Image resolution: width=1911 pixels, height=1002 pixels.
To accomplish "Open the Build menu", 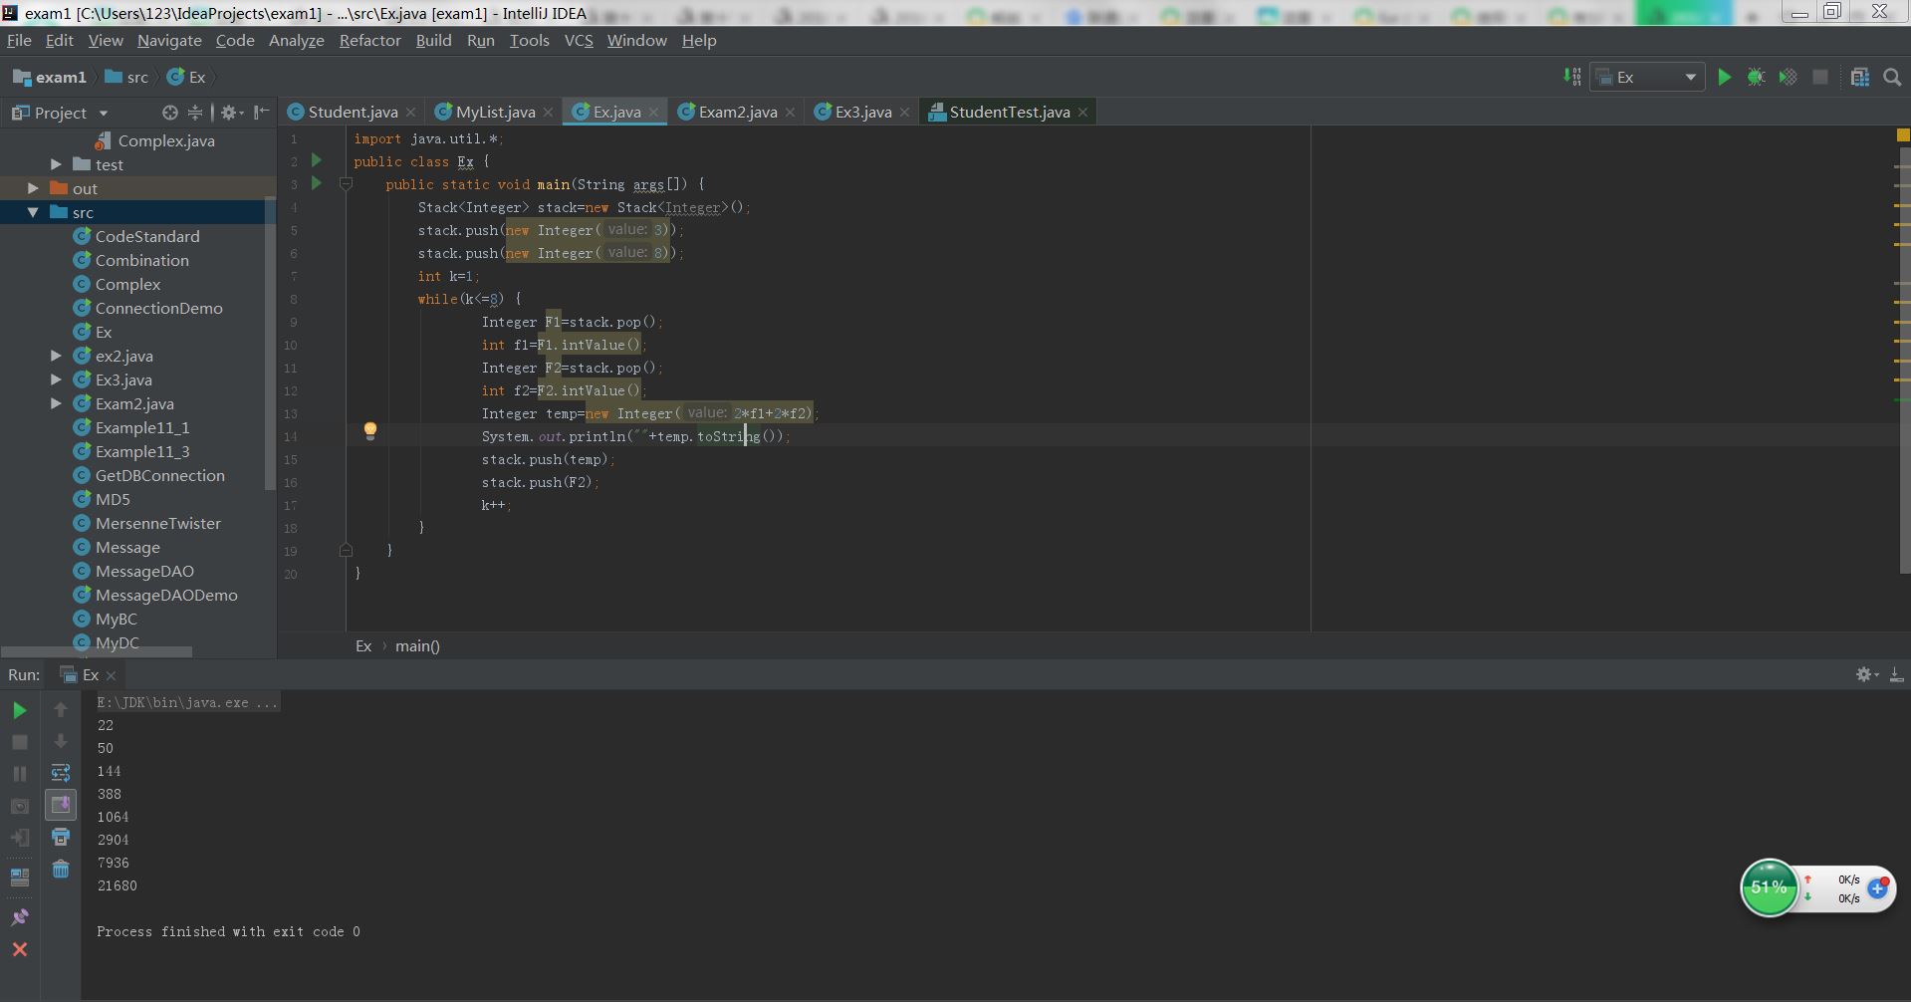I will coord(433,41).
